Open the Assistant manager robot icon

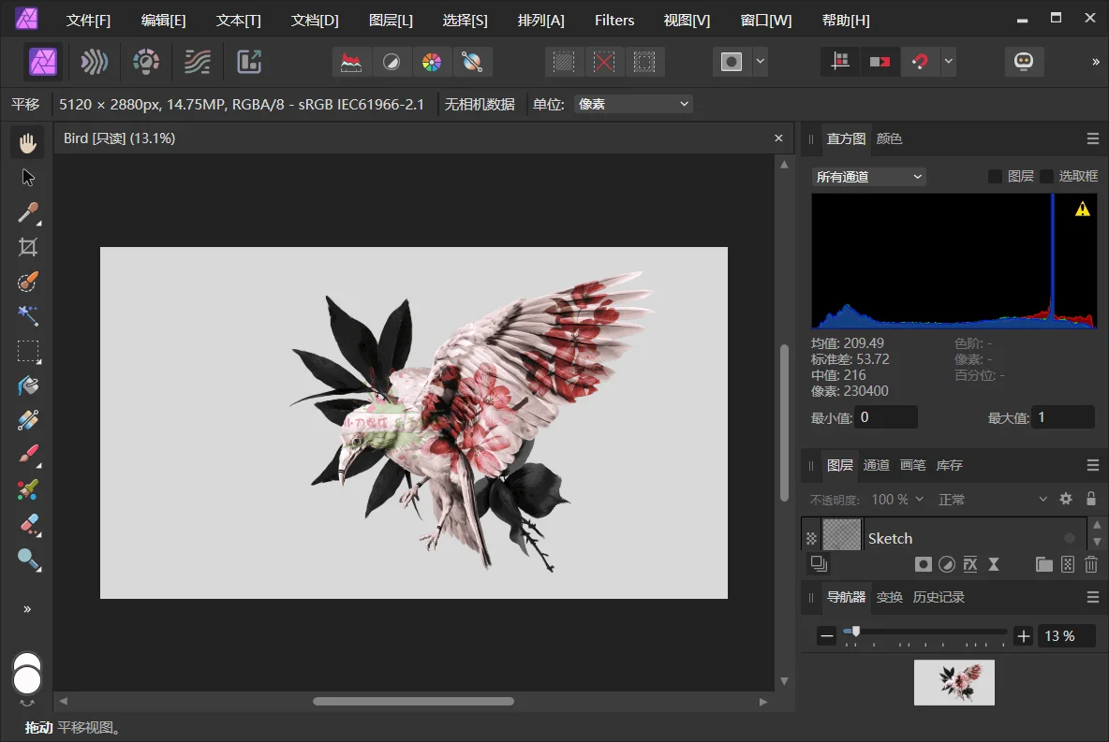[x=1024, y=61]
